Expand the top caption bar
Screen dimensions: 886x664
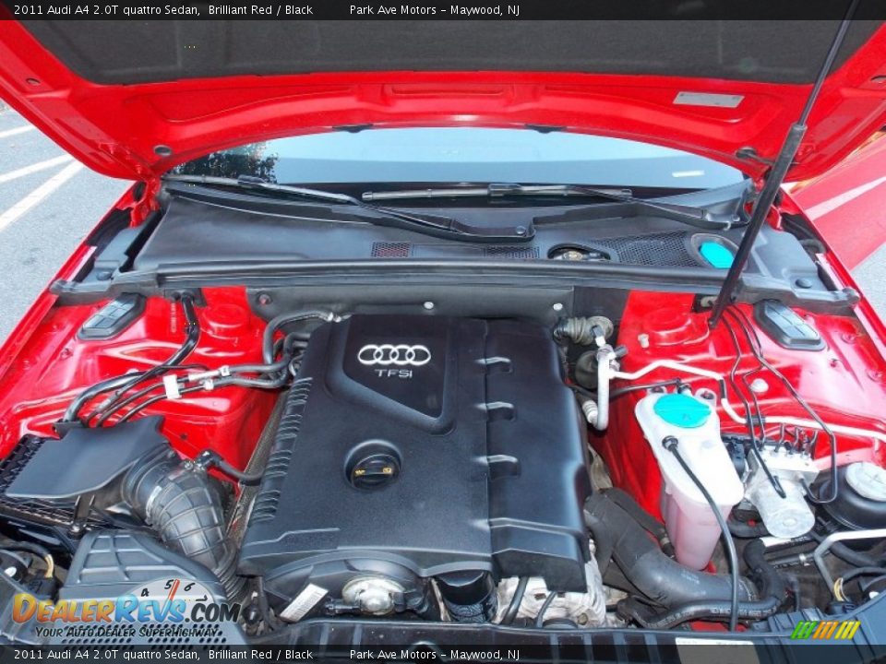[x=443, y=11]
